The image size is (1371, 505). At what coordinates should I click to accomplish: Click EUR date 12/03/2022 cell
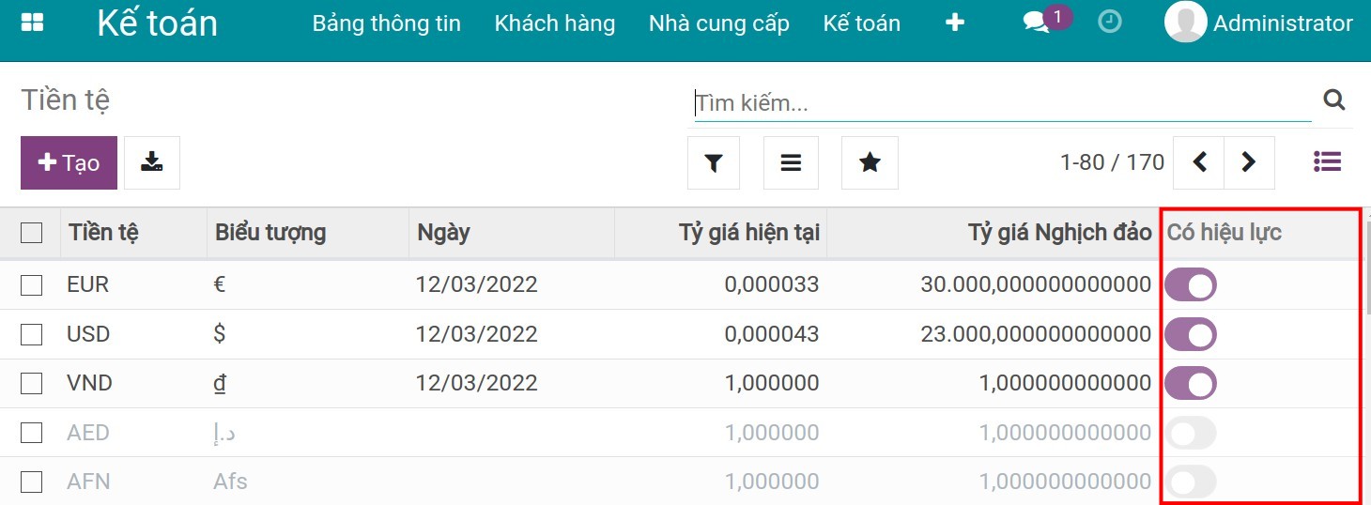477,284
